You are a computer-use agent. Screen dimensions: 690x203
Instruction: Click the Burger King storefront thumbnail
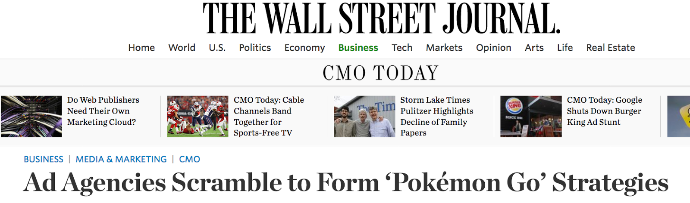[x=531, y=117]
